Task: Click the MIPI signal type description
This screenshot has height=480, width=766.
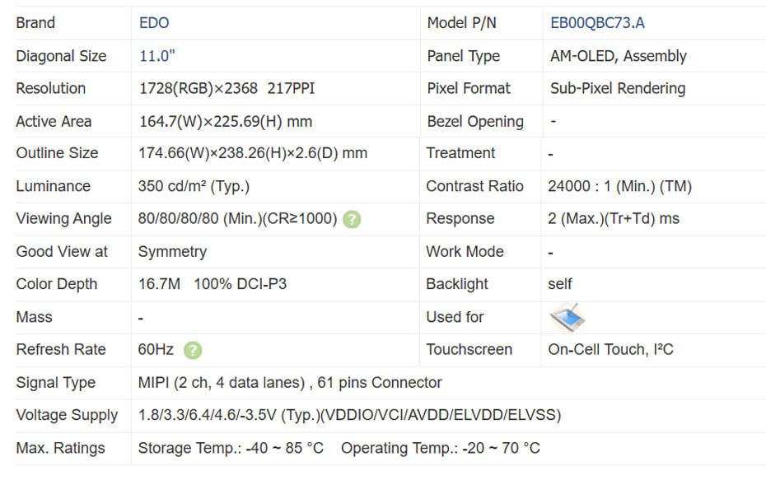Action: point(289,383)
